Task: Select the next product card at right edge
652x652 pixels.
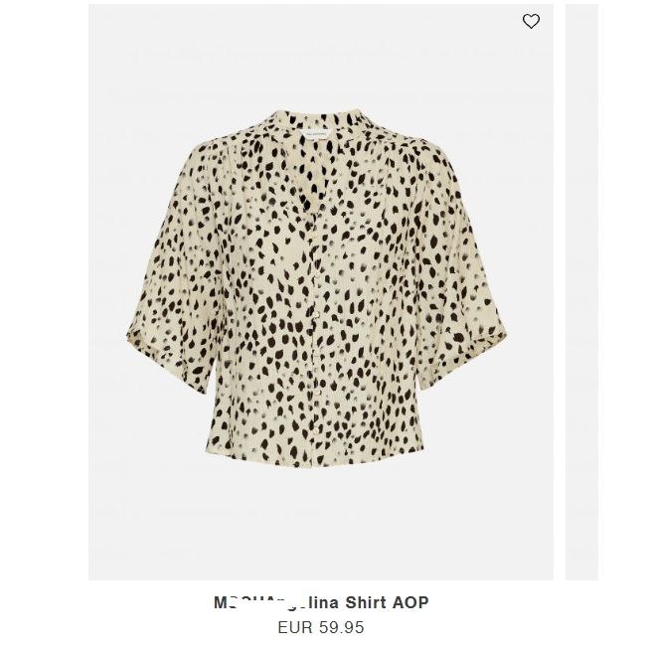Action: pos(581,292)
